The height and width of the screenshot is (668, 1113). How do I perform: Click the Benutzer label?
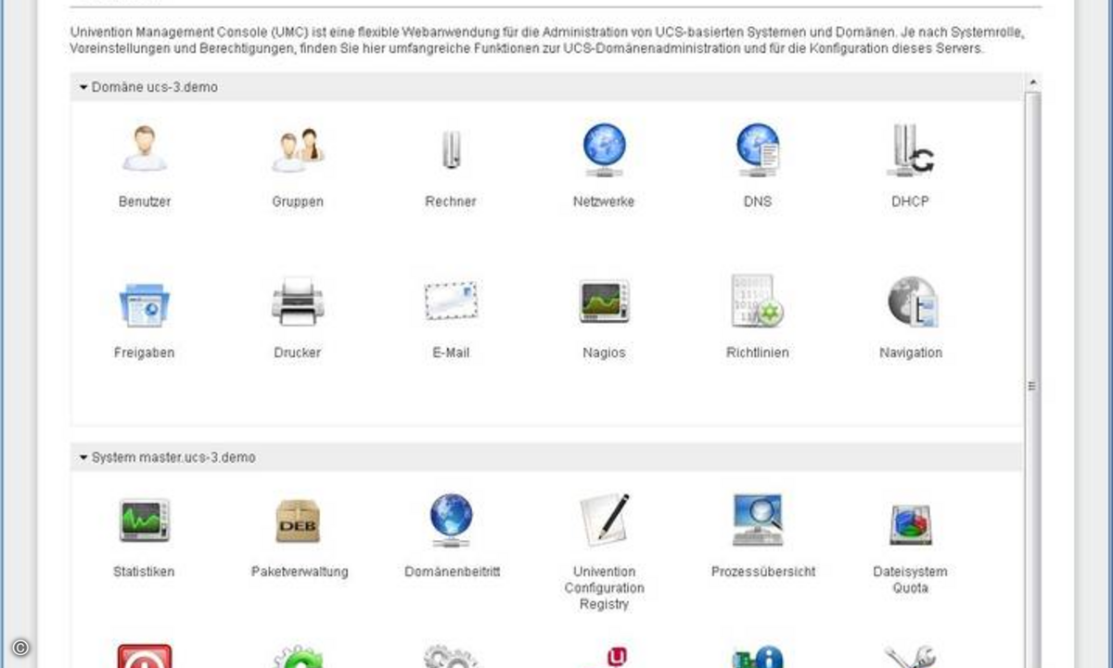point(145,201)
